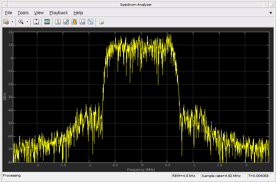276x182 pixels.
Task: Click the dock arrow at menu bar right
Action: click(271, 13)
